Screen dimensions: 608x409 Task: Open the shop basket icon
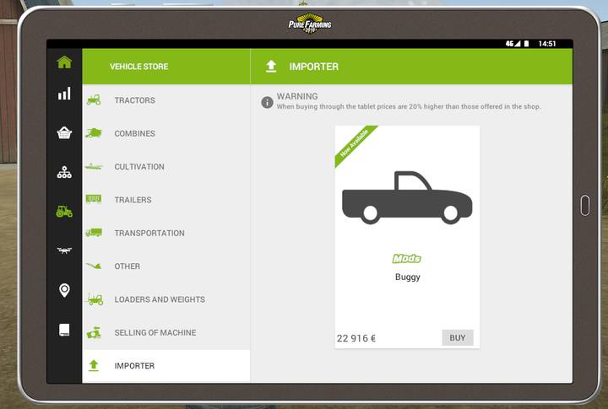[x=64, y=132]
